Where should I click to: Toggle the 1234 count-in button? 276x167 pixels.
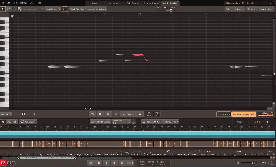[x=130, y=163]
